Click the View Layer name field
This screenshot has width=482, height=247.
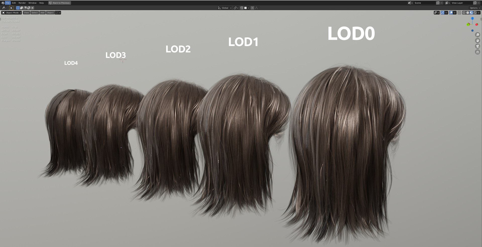pos(462,3)
